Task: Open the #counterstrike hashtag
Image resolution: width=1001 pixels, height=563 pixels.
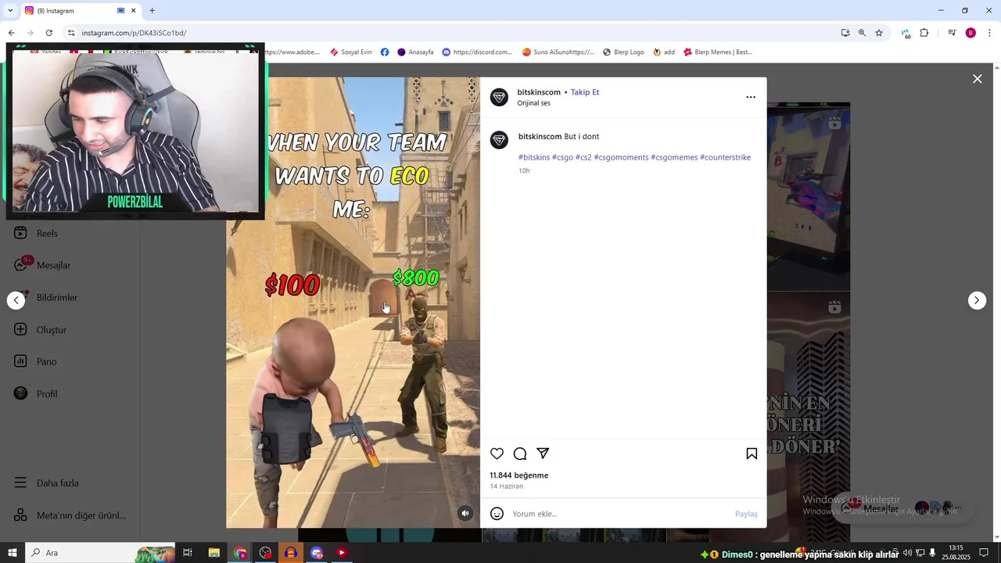Action: tap(725, 157)
